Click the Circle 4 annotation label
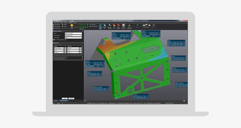 tap(180, 70)
